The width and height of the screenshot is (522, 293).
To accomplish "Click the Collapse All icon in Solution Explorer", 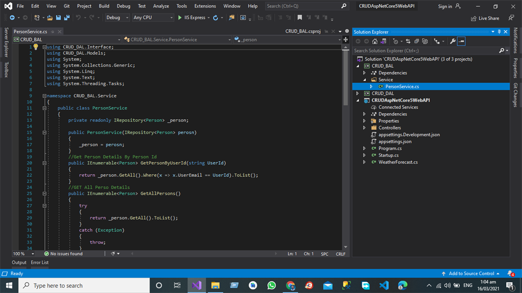I will (416, 41).
